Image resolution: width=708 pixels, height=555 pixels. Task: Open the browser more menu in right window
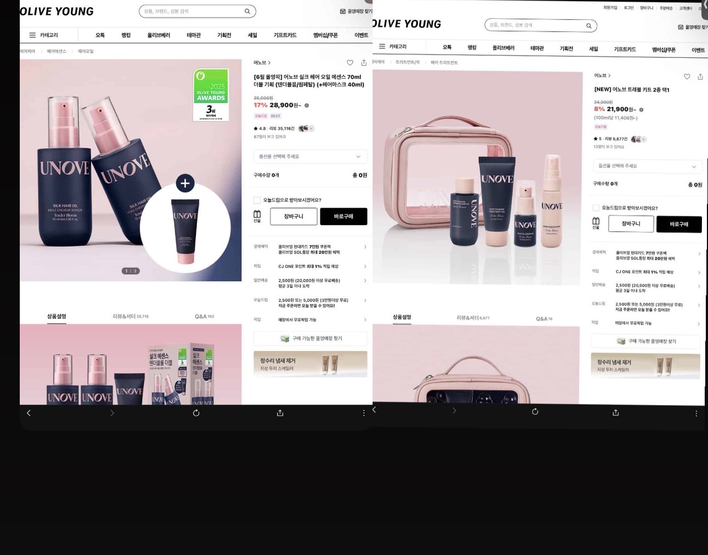coord(696,413)
